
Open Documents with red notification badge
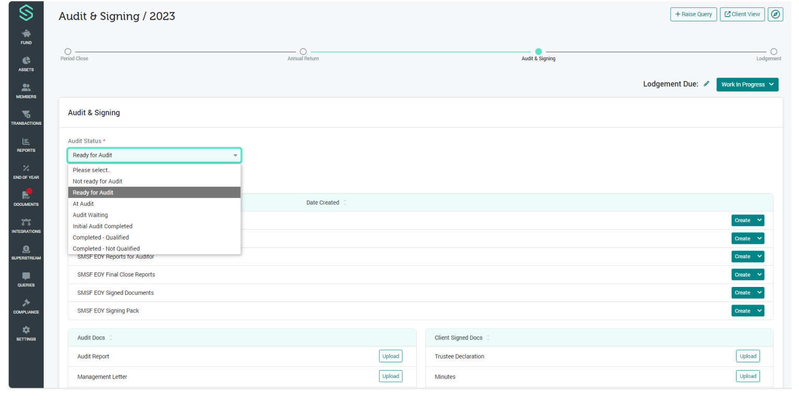point(26,198)
